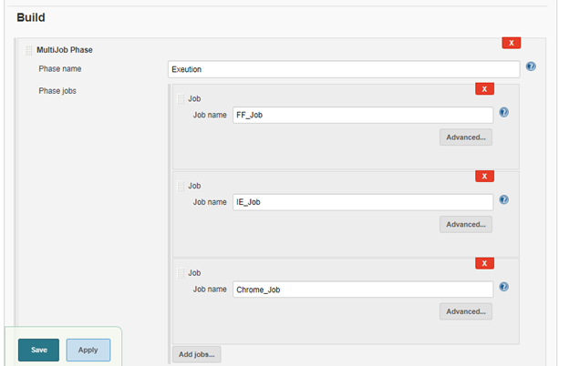Open help for the Phase name field
The image size is (569, 366).
[x=531, y=67]
